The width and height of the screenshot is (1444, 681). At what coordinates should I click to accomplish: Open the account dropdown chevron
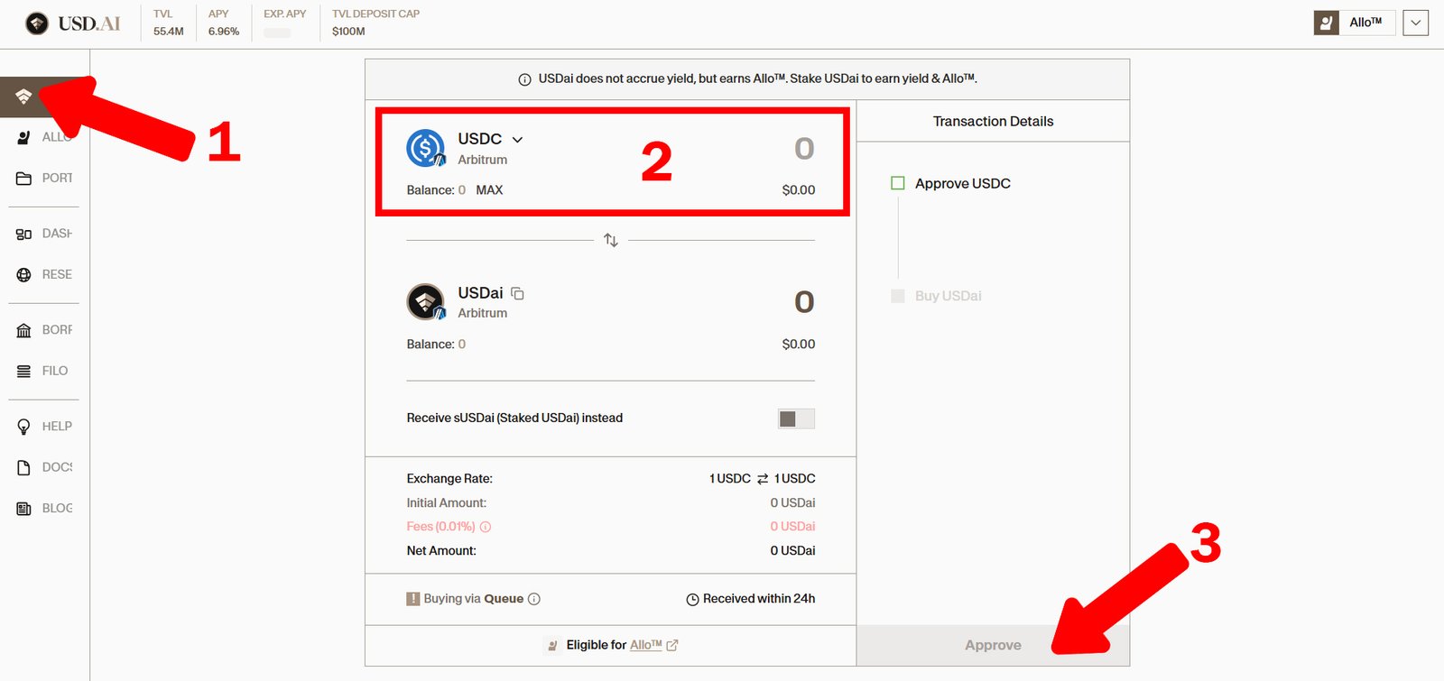pyautogui.click(x=1415, y=23)
